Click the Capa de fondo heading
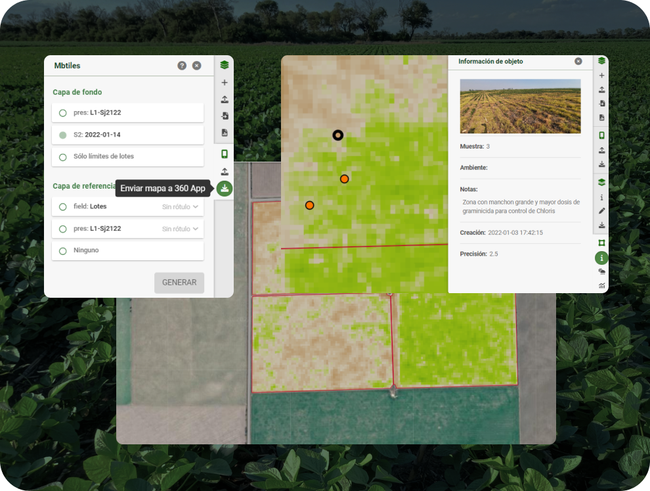Screen dimensions: 650x491 coord(77,92)
